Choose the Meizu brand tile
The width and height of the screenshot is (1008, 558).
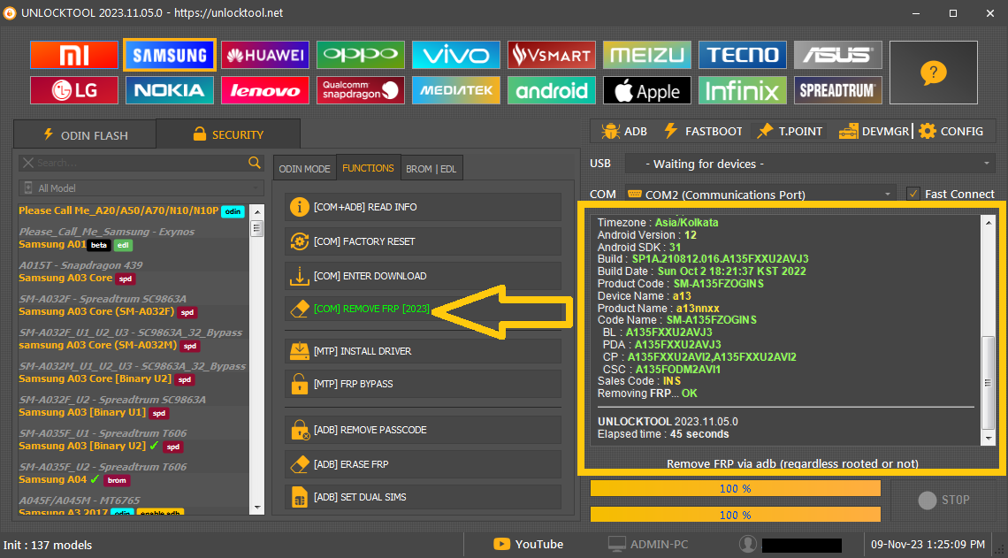coord(646,55)
